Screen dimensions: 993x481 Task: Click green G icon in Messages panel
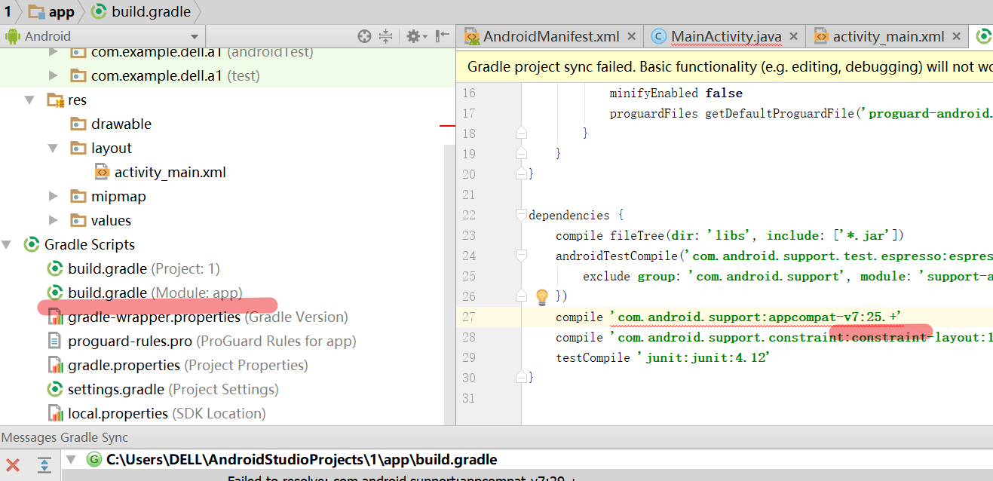click(x=94, y=459)
